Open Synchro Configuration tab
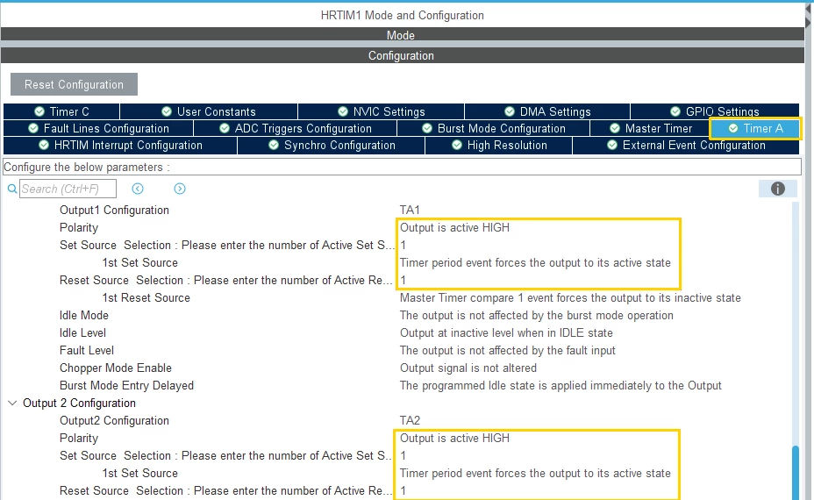The width and height of the screenshot is (814, 500). click(x=332, y=146)
